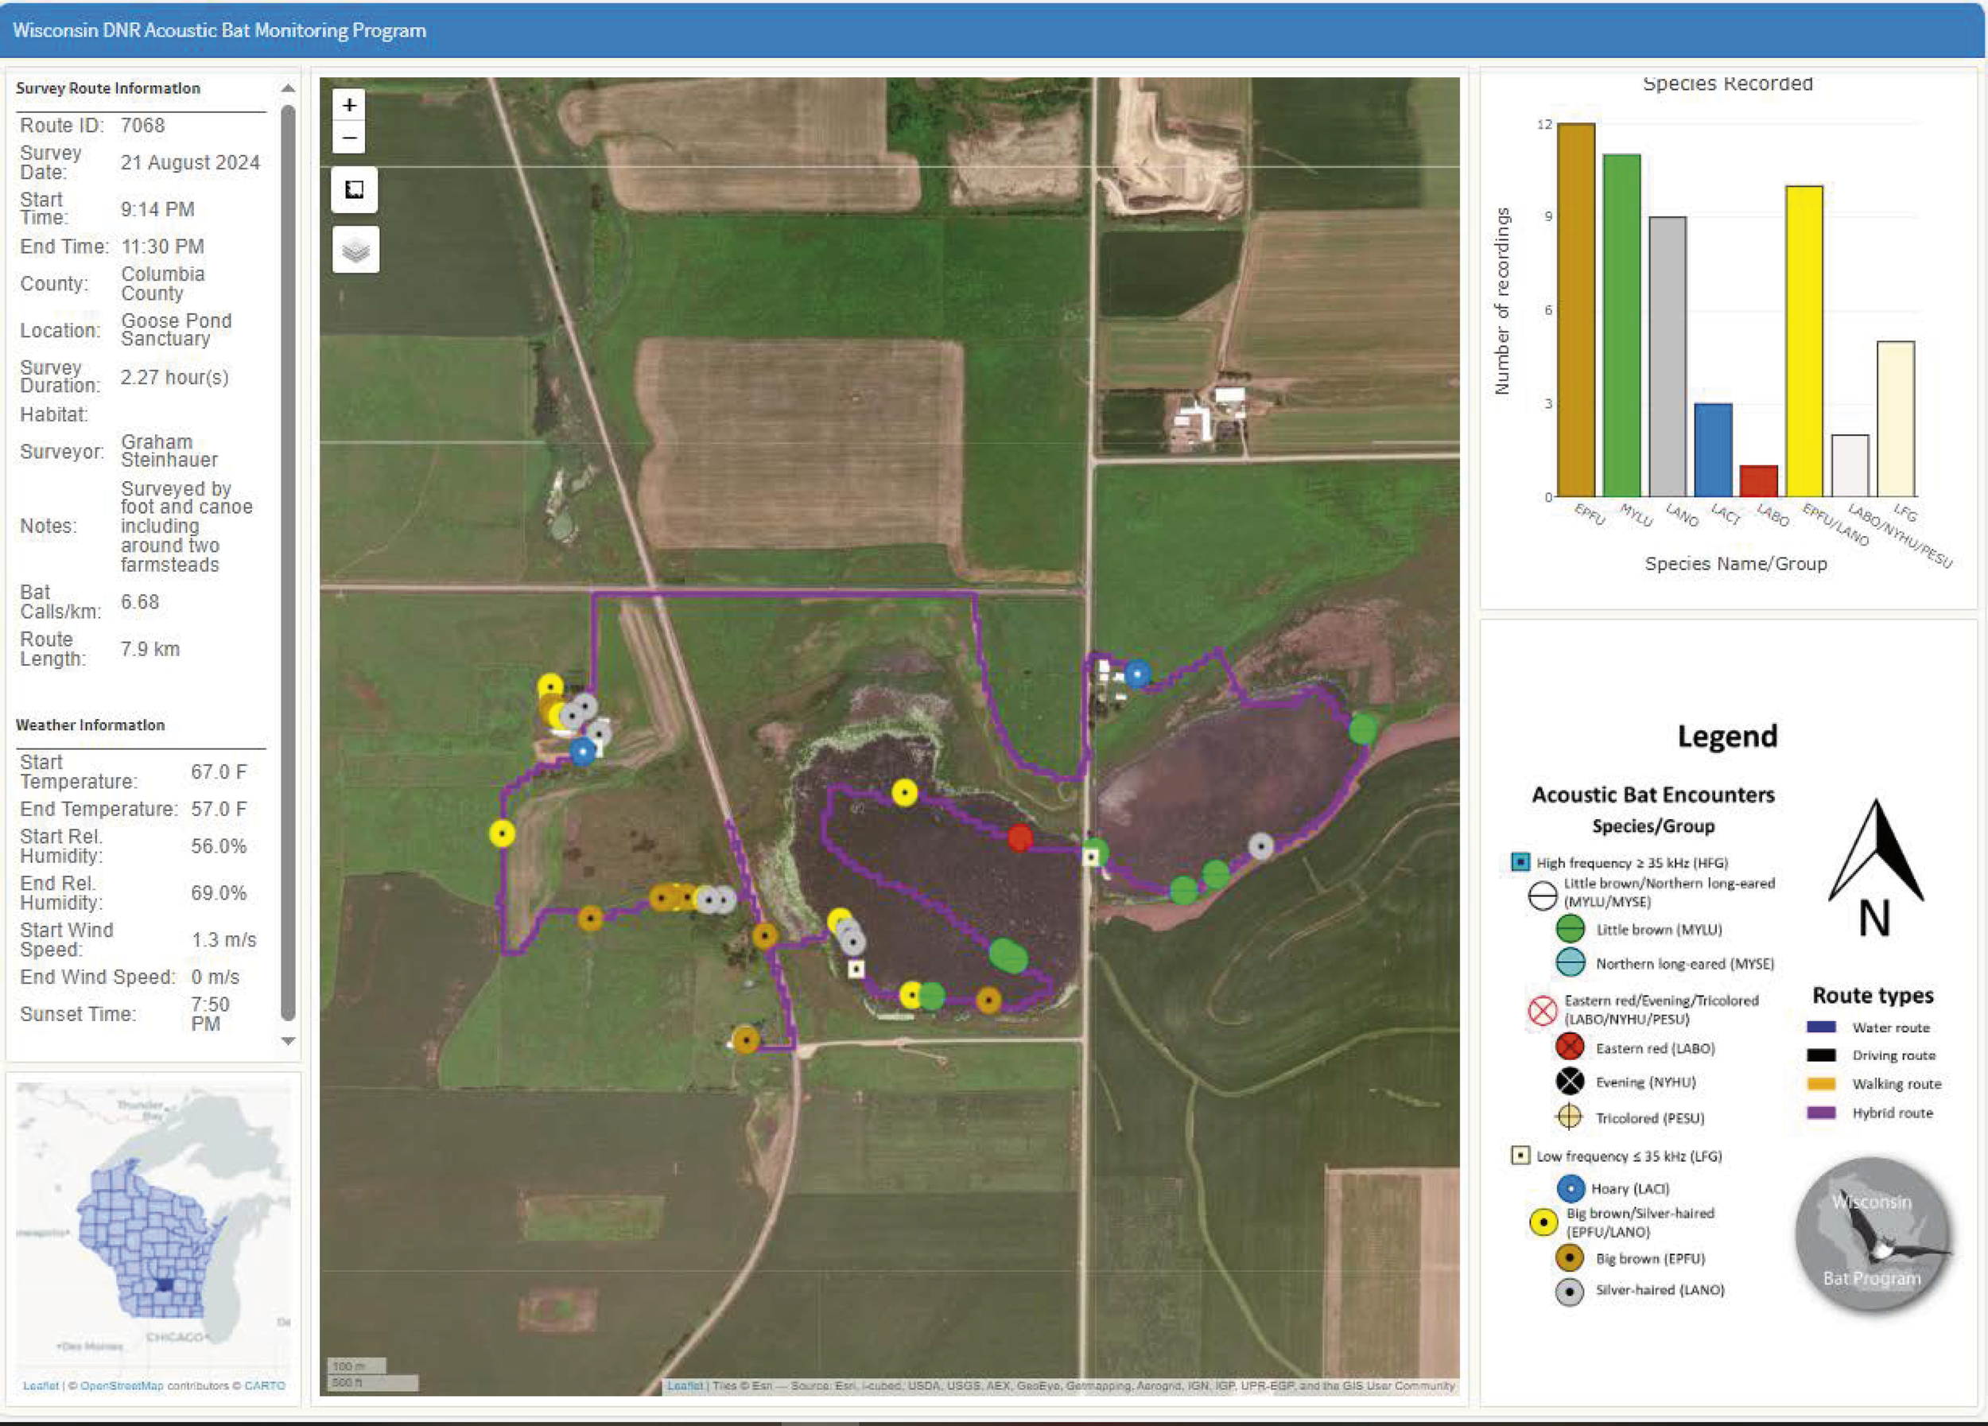Click the LABO/NYHU/PESU chart bar
Screen dimensions: 1988x1426
(1850, 465)
